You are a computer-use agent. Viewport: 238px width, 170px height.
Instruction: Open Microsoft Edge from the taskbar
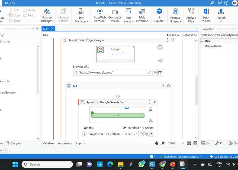click(110, 164)
